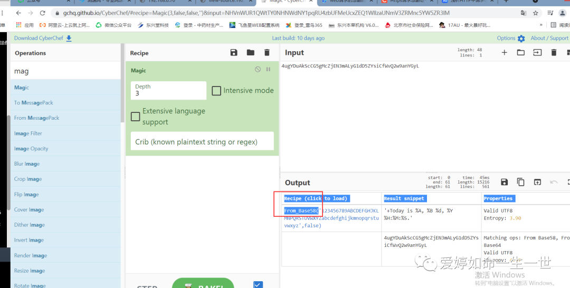570x288 pixels.
Task: Select Image Filter operation
Action: [x=65, y=133]
